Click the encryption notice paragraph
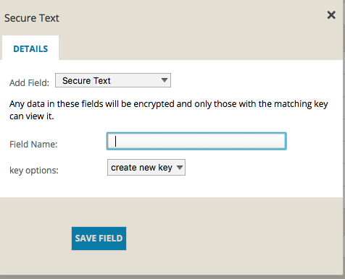The height and width of the screenshot is (279, 345). pyautogui.click(x=168, y=110)
